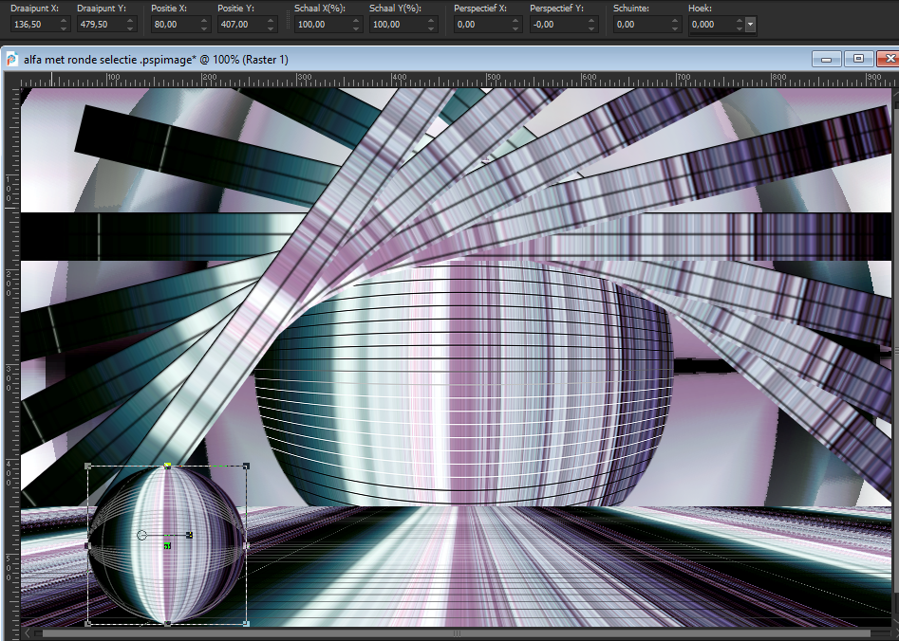899x641 pixels.
Task: Increase Perspectief X with its up arrow
Action: tap(515, 21)
